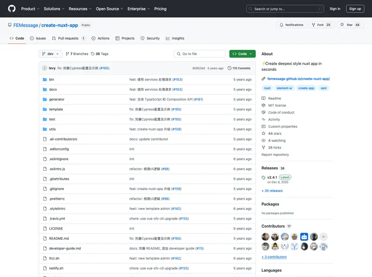
Task: View the 36 Tags link
Action: point(99,54)
